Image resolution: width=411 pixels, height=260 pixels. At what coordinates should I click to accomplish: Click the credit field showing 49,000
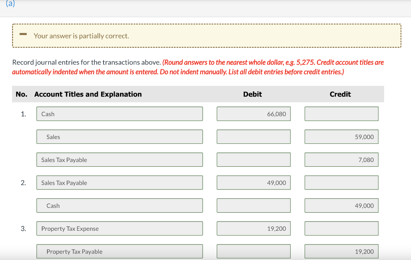click(341, 205)
